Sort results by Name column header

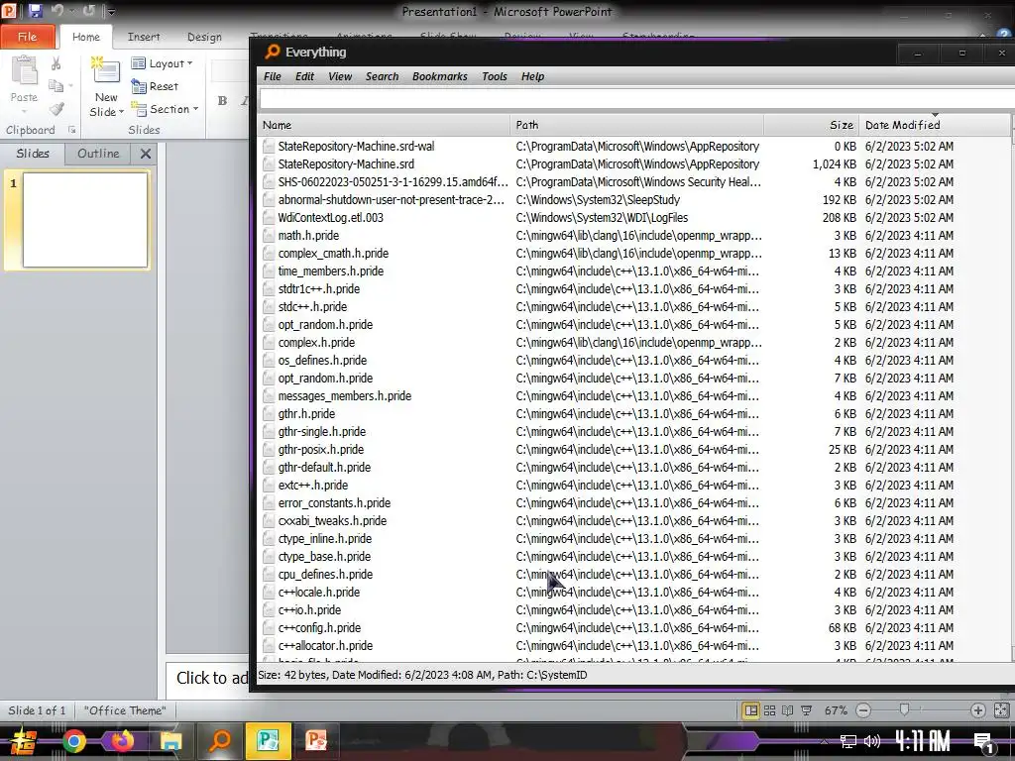tap(384, 125)
